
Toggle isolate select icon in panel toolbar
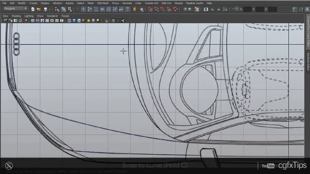pos(107,20)
